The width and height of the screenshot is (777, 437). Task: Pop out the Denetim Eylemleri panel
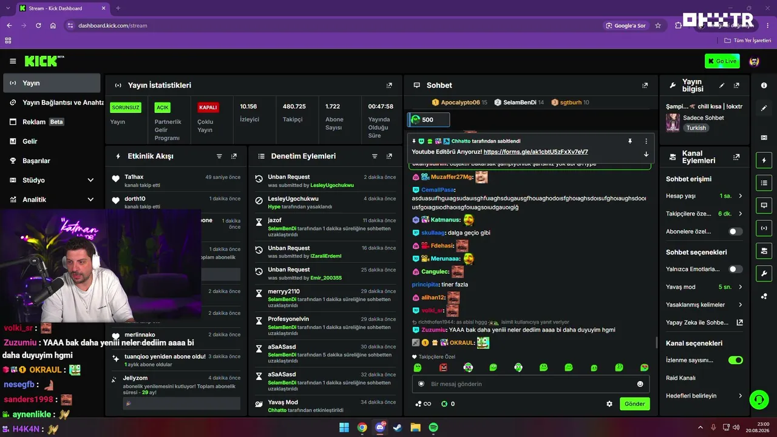(x=389, y=156)
